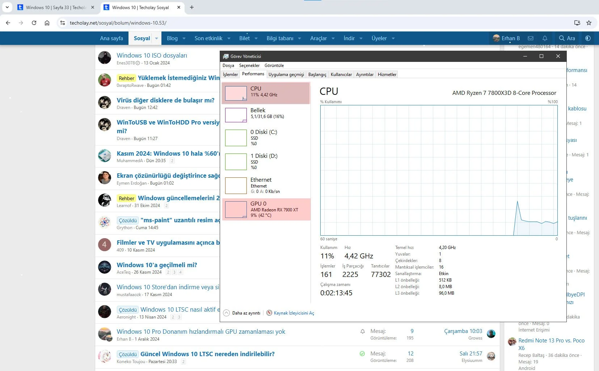Open inbox envelope icon in navbar
The width and height of the screenshot is (599, 371).
(531, 38)
